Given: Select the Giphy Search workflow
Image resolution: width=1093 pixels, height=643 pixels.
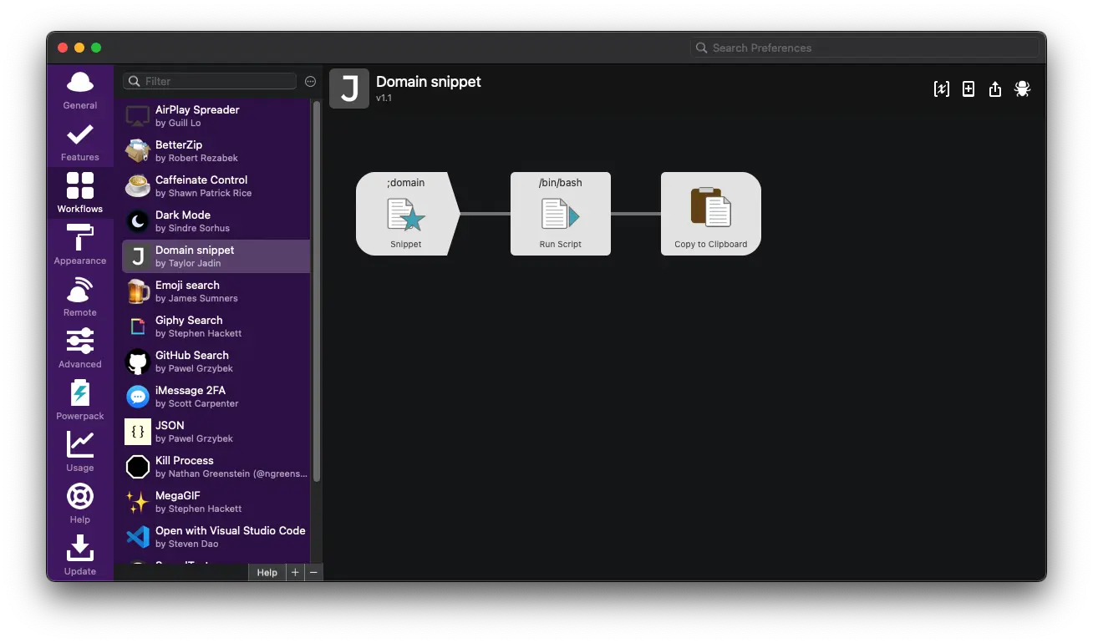Looking at the screenshot, I should (x=216, y=327).
